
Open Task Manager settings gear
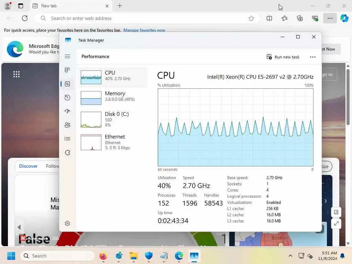pos(67,223)
